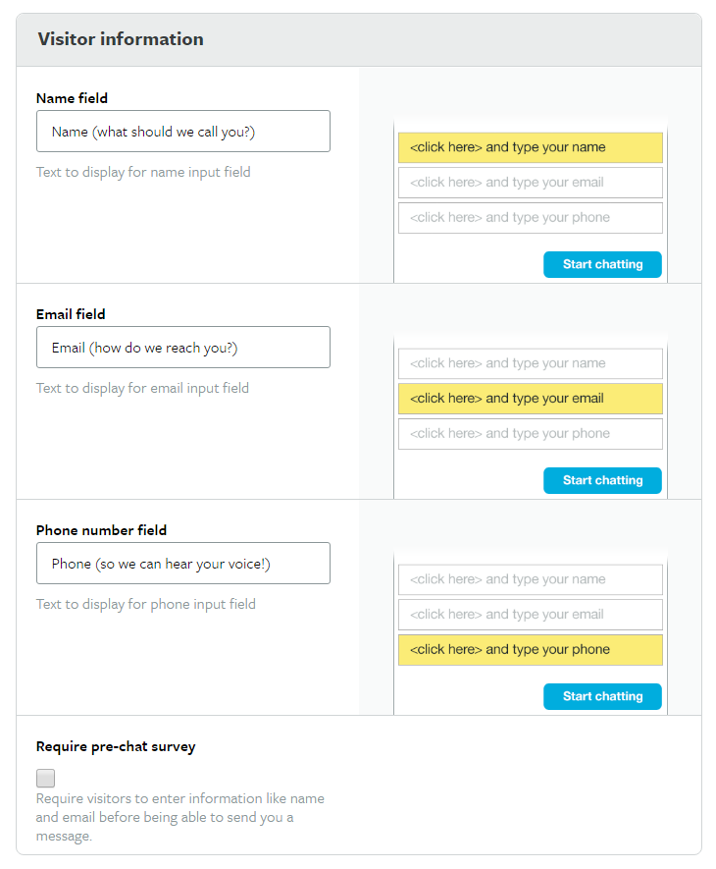This screenshot has width=716, height=869.
Task: Click greyed phone box in second preview
Action: (x=530, y=434)
